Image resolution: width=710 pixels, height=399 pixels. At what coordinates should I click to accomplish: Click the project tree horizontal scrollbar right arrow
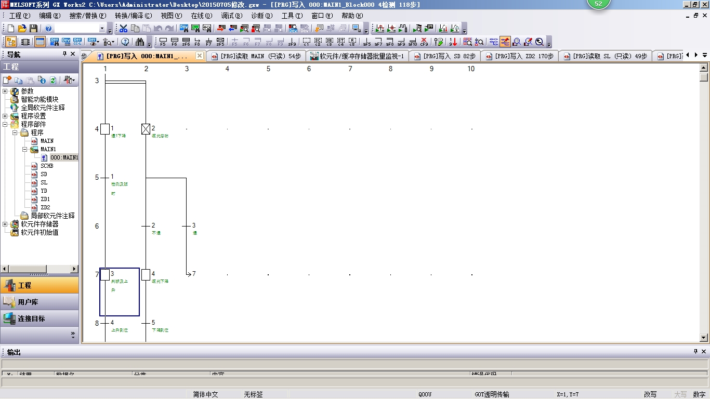pyautogui.click(x=74, y=269)
